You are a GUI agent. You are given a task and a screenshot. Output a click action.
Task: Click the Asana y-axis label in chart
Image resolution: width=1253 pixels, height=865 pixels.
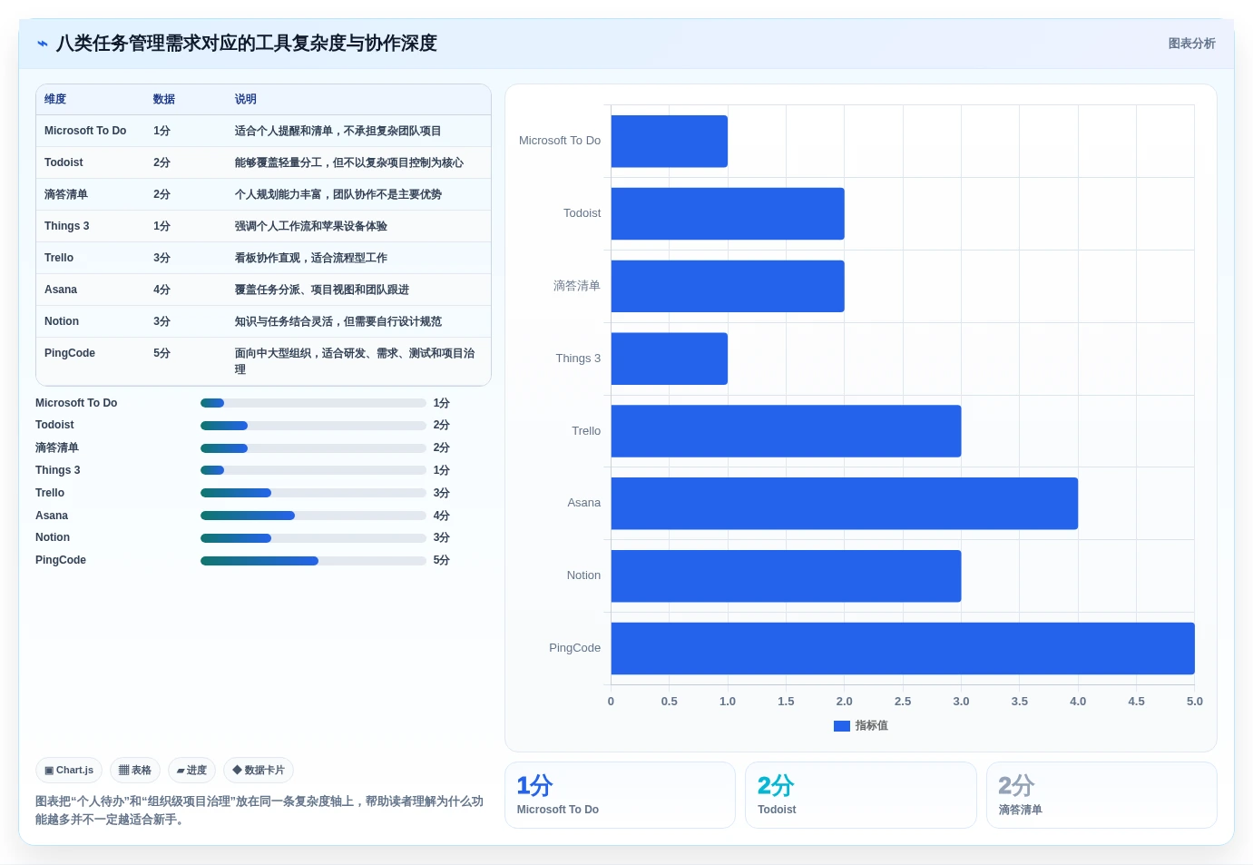click(x=584, y=503)
